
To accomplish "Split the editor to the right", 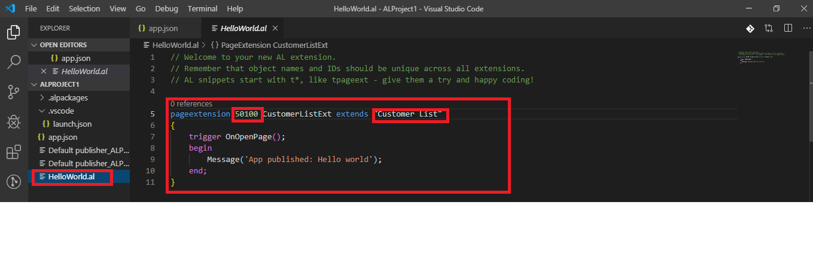I will point(788,28).
